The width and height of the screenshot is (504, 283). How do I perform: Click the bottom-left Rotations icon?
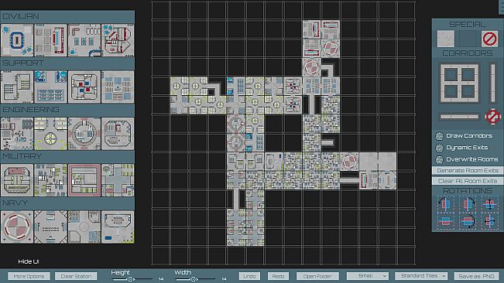[x=445, y=221]
